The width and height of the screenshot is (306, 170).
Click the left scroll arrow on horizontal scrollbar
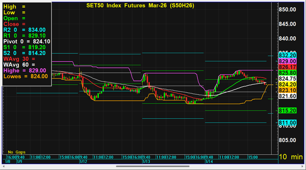click(x=3, y=166)
